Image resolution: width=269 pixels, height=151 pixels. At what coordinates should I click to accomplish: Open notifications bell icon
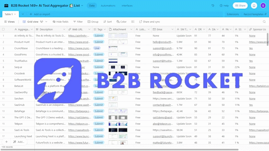click(254, 5)
